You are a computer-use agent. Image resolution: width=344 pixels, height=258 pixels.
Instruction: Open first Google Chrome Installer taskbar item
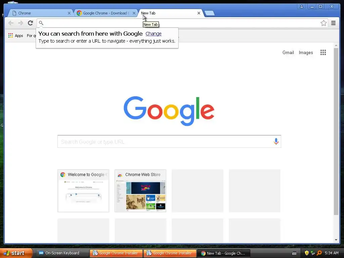tap(116, 253)
